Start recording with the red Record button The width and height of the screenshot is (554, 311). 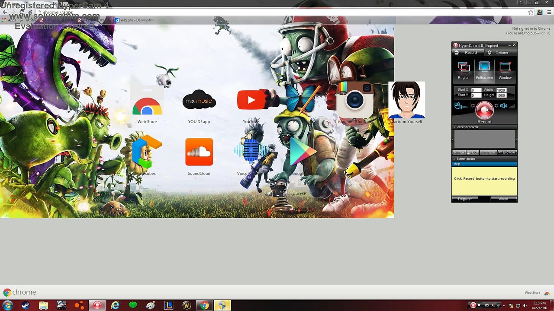[x=484, y=111]
